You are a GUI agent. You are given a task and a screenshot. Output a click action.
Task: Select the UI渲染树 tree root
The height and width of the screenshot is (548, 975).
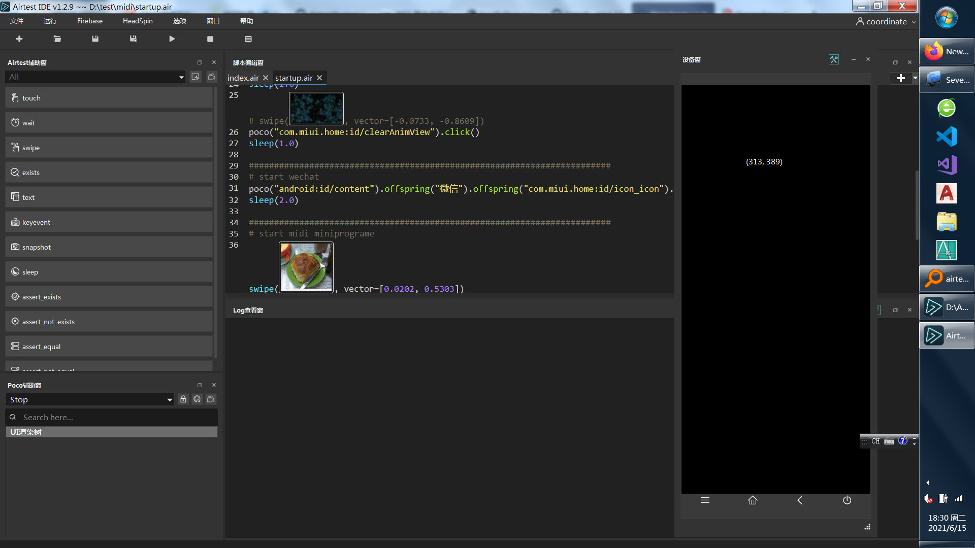click(x=111, y=432)
